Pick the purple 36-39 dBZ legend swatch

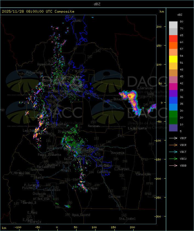tap(173, 93)
